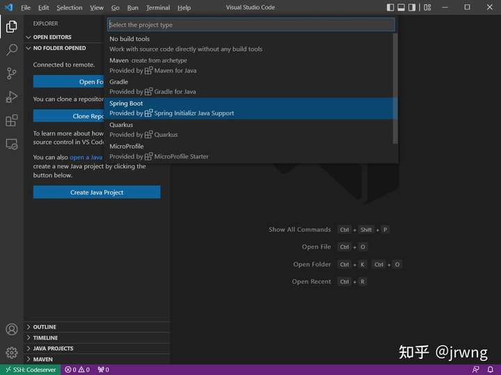Open the Run and Debug view
The height and width of the screenshot is (375, 501).
click(x=12, y=97)
